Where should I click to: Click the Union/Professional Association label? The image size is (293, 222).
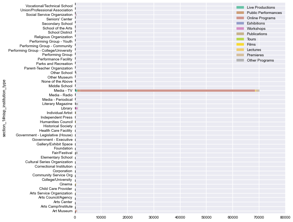46,10
